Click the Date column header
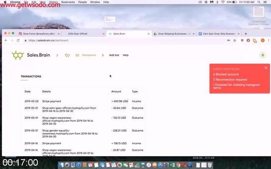271x169 pixels. (28, 91)
